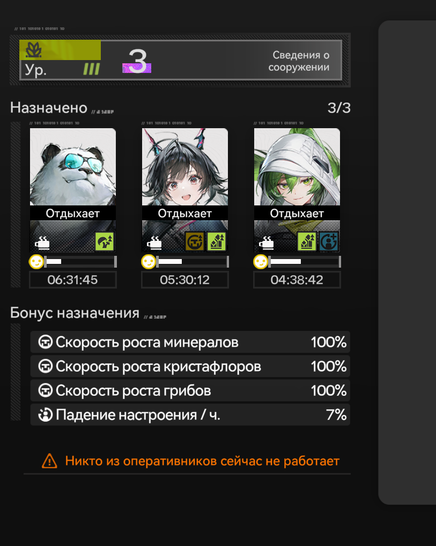
Task: Click the green mushroom growth skill icon
Action: (x=105, y=241)
